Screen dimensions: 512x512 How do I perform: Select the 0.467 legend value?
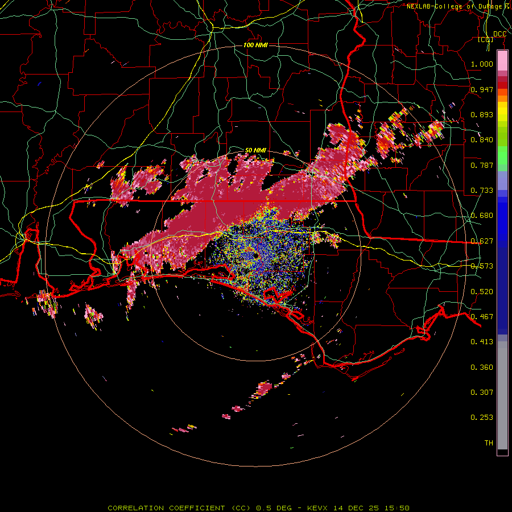(x=482, y=317)
